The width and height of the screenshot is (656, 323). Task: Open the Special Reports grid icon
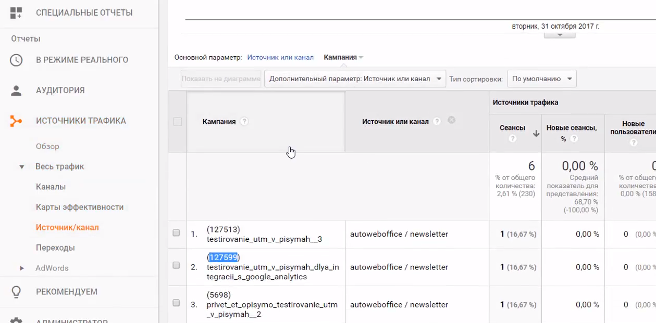16,13
